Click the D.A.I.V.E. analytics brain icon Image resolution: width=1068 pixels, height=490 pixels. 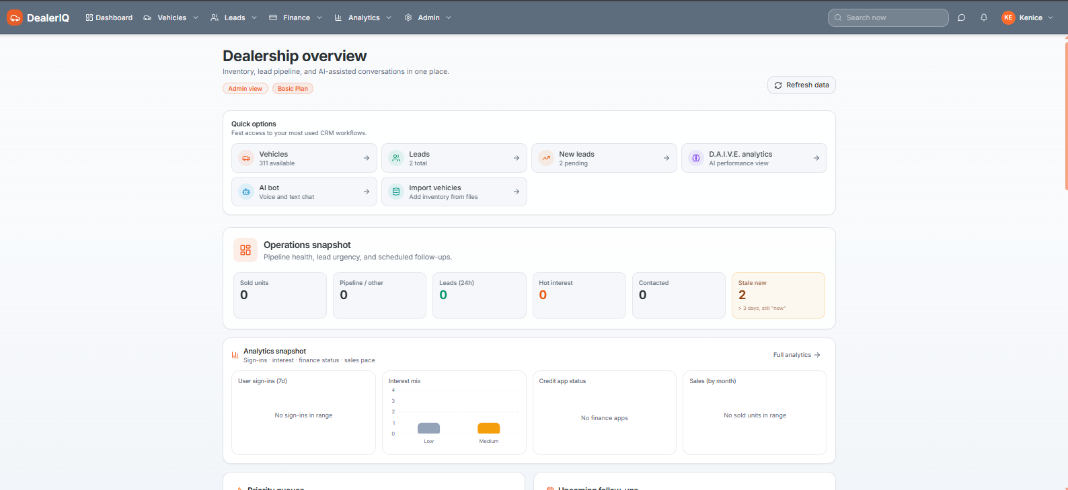pyautogui.click(x=696, y=158)
